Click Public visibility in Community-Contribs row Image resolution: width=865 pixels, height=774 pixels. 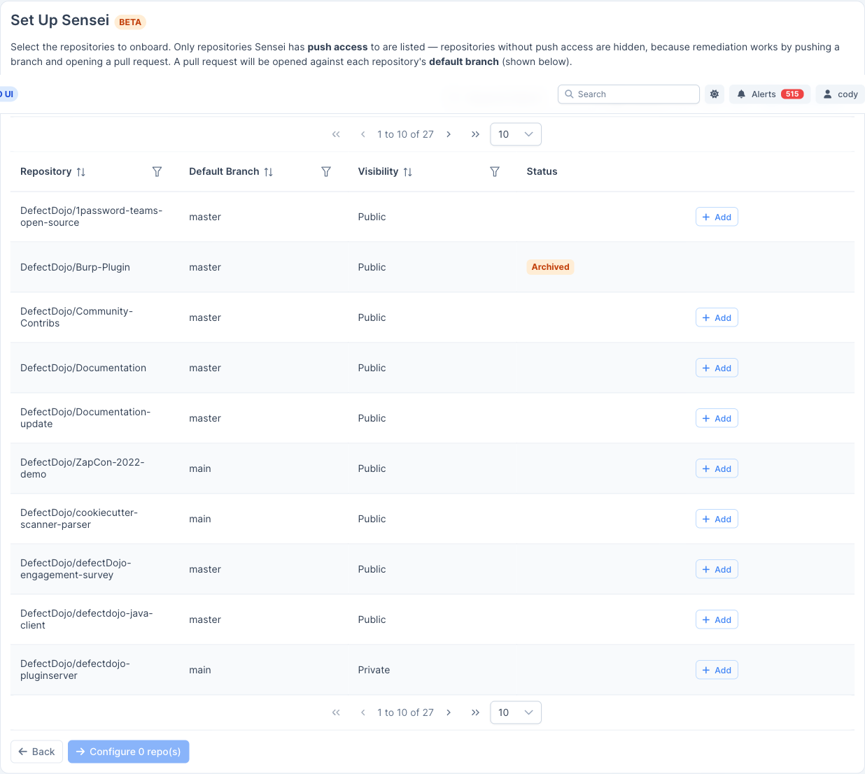(372, 318)
